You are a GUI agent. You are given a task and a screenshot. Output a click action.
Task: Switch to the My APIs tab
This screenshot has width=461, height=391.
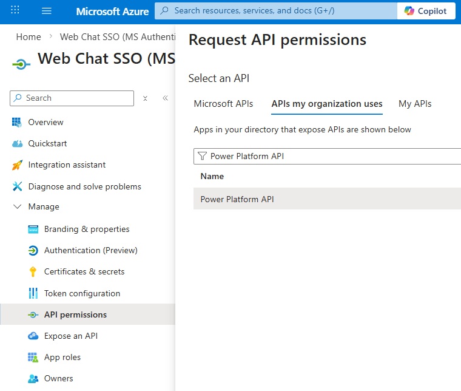pos(415,104)
